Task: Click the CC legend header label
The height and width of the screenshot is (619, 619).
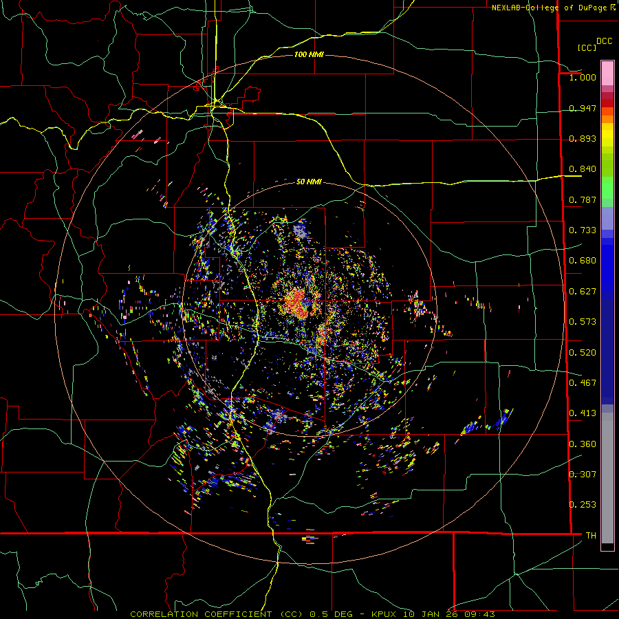Action: [x=587, y=47]
